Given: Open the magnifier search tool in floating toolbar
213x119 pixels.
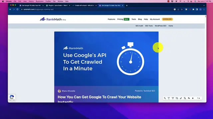Looking at the screenshot, I should pyautogui.click(x=165, y=98).
